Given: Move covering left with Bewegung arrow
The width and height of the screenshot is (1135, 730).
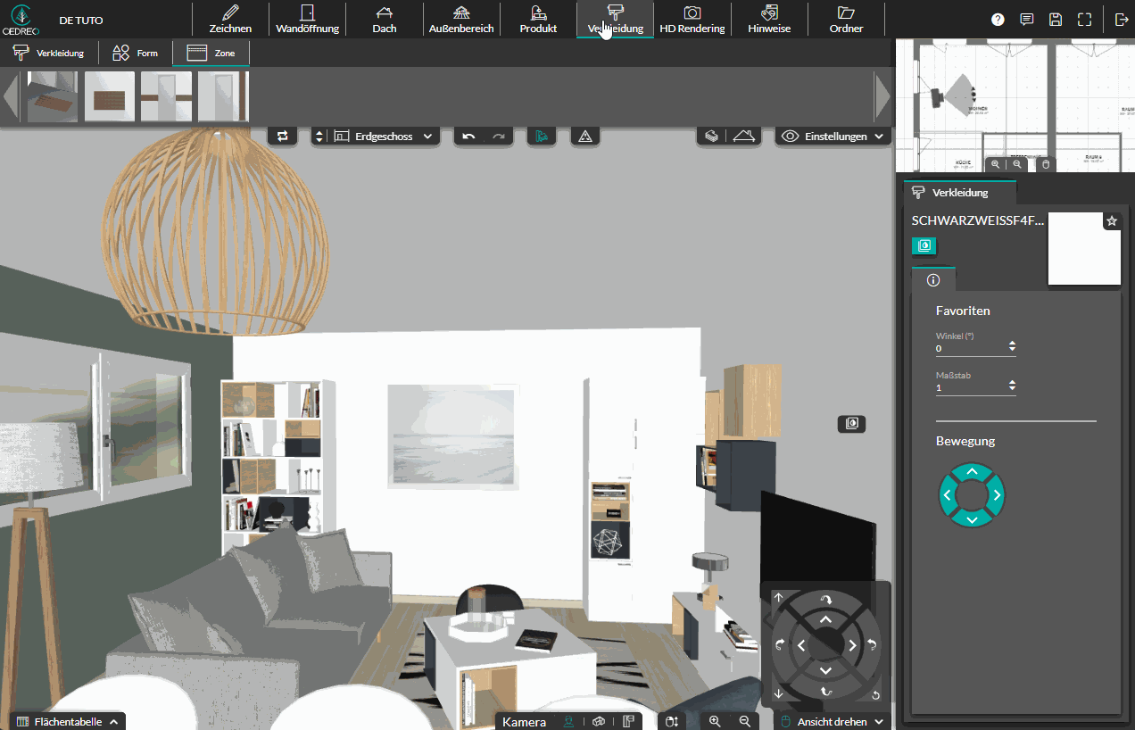Looking at the screenshot, I should coord(947,494).
